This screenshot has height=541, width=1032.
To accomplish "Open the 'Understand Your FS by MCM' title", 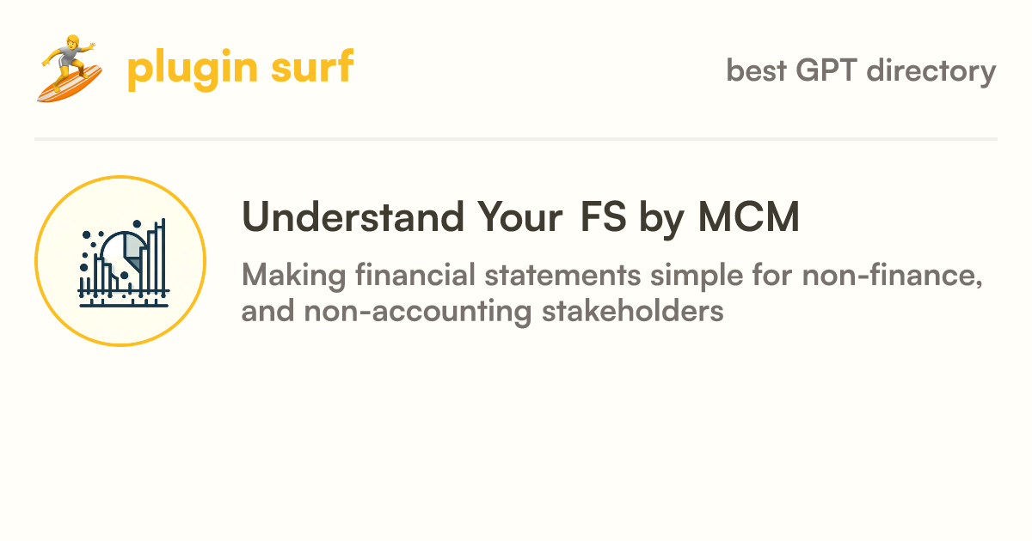I will 521,217.
